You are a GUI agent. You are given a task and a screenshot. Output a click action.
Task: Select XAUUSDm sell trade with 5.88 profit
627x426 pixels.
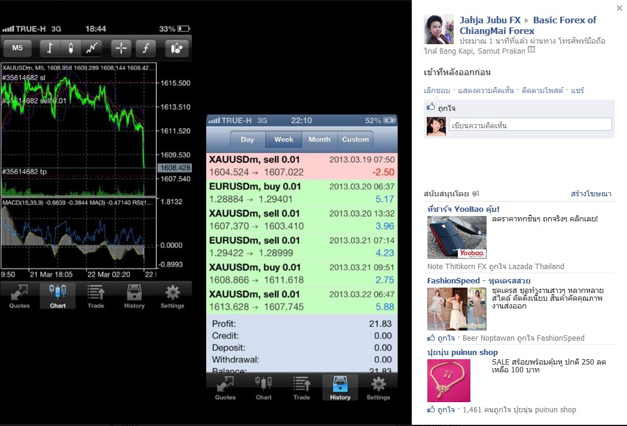point(302,301)
